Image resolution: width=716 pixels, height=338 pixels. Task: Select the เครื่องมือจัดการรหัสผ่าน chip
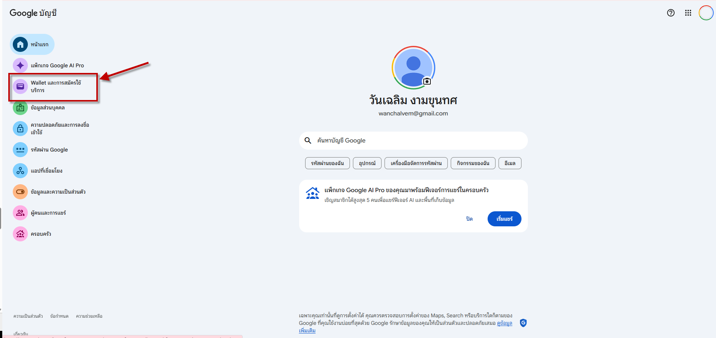[416, 163]
